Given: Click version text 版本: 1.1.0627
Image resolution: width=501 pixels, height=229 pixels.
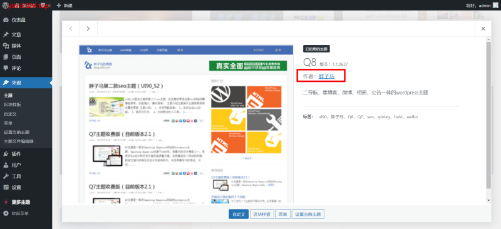Looking at the screenshot, I should click(334, 64).
